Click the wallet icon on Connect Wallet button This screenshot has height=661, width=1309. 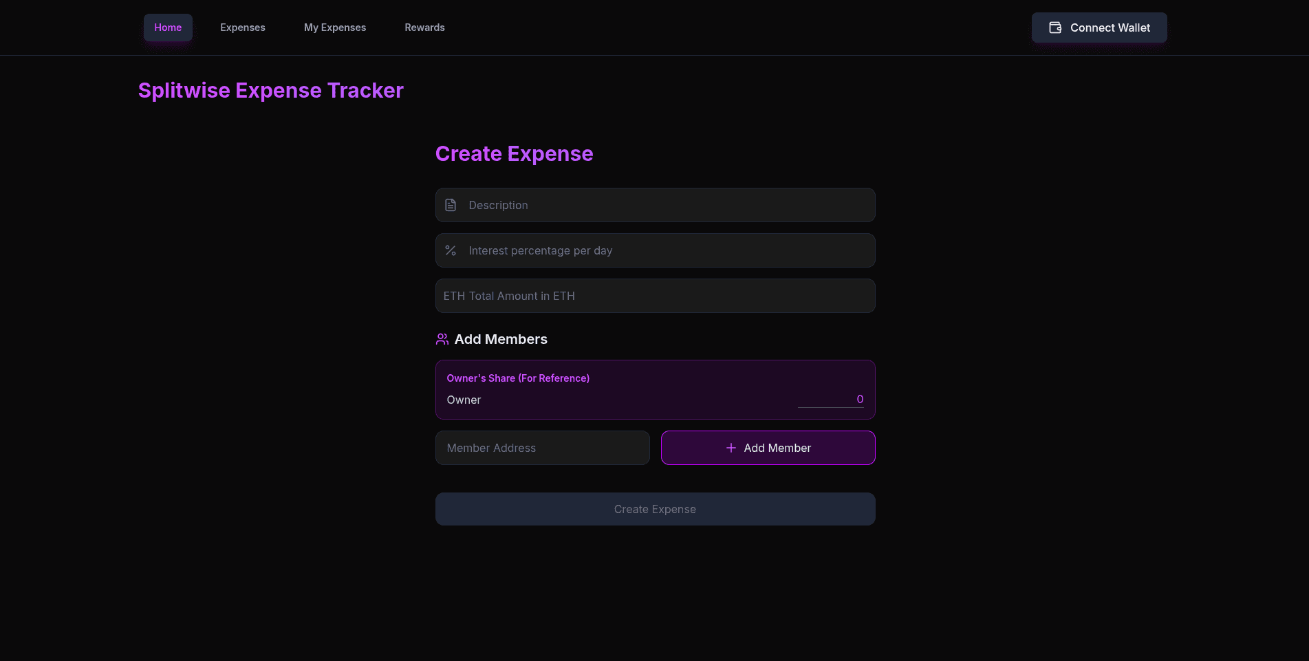coord(1054,28)
